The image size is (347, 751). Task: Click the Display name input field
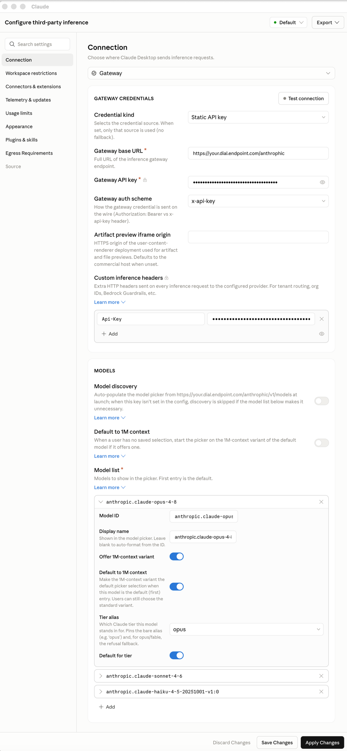(203, 537)
